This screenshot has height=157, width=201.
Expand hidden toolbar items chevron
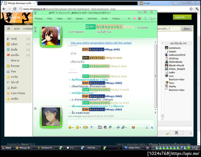[x=129, y=18]
